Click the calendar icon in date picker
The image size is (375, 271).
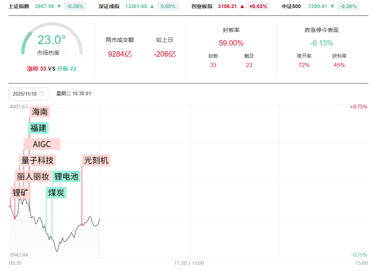pos(41,94)
